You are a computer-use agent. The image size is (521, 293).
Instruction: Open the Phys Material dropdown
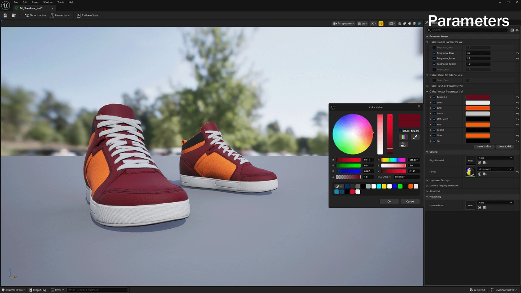click(x=495, y=158)
